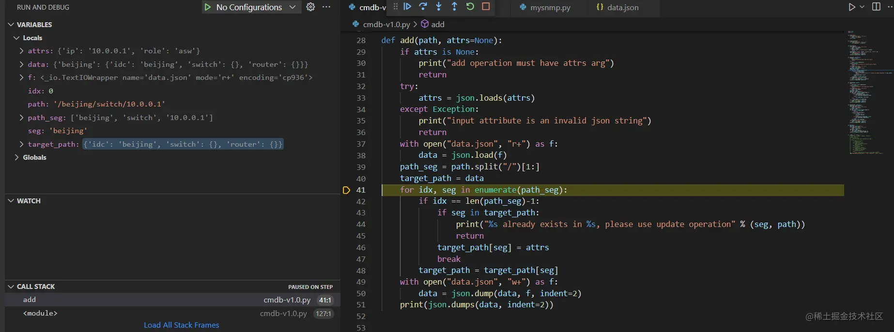894x332 pixels.
Task: Run Python file from editor title
Action: [852, 7]
